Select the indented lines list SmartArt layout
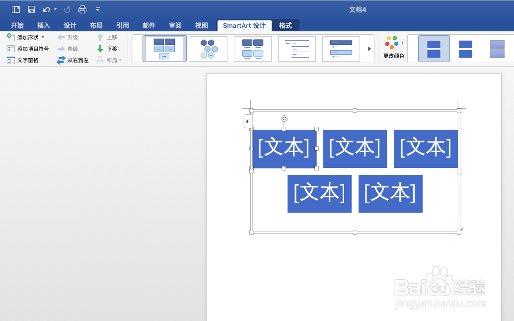The image size is (514, 321). [297, 49]
